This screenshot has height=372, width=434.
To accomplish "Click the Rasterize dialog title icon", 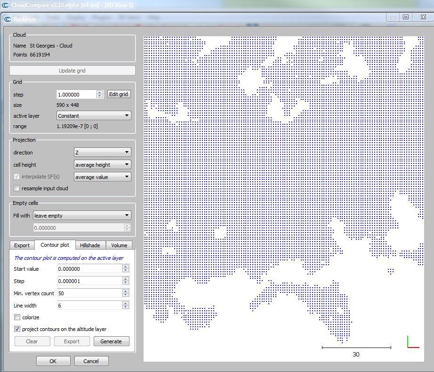I will 8,19.
